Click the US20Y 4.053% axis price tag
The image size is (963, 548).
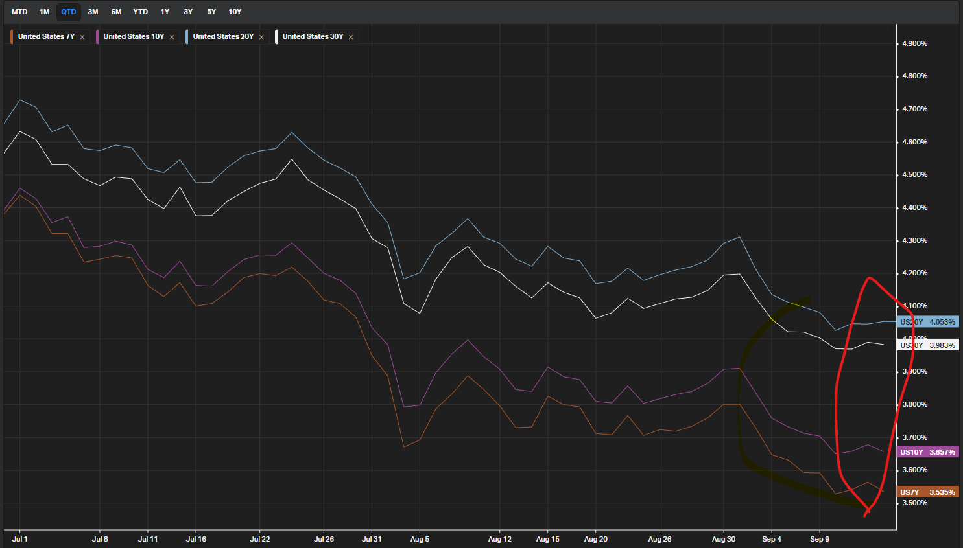[927, 322]
